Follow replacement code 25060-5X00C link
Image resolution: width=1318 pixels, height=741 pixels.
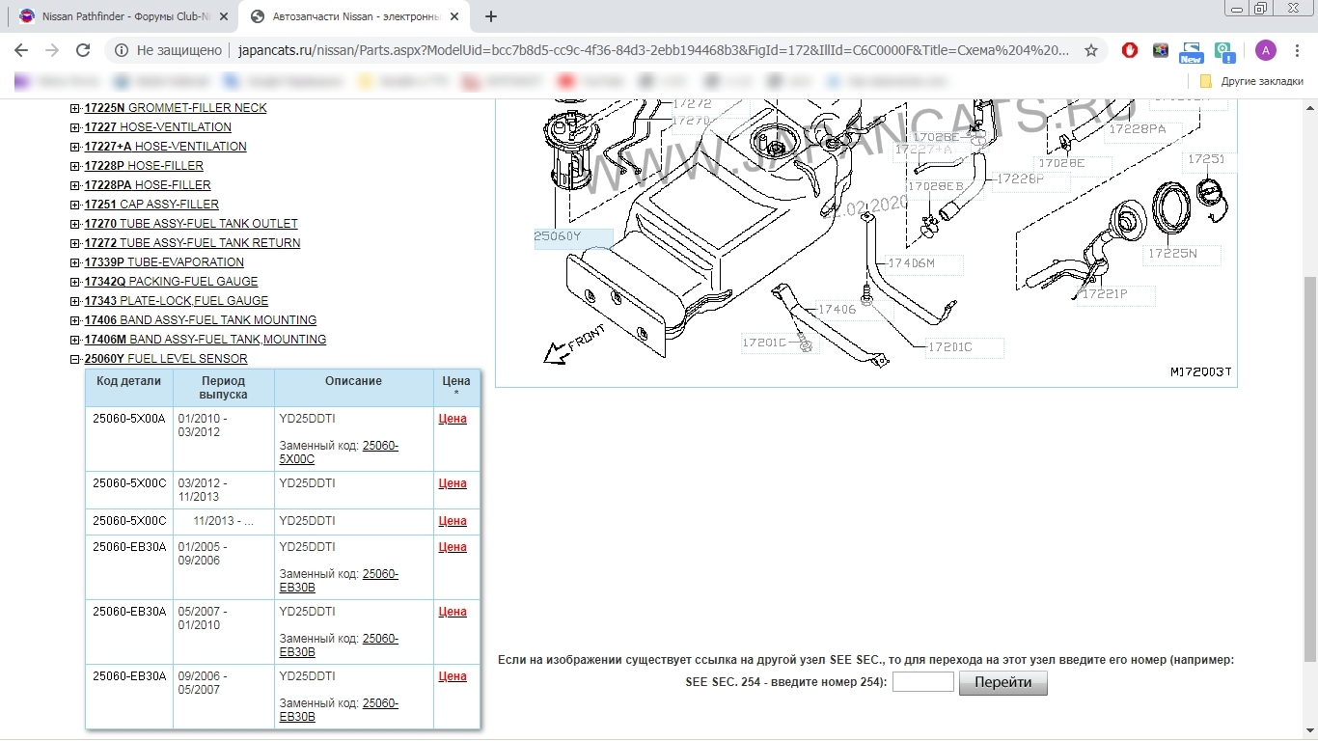(339, 453)
